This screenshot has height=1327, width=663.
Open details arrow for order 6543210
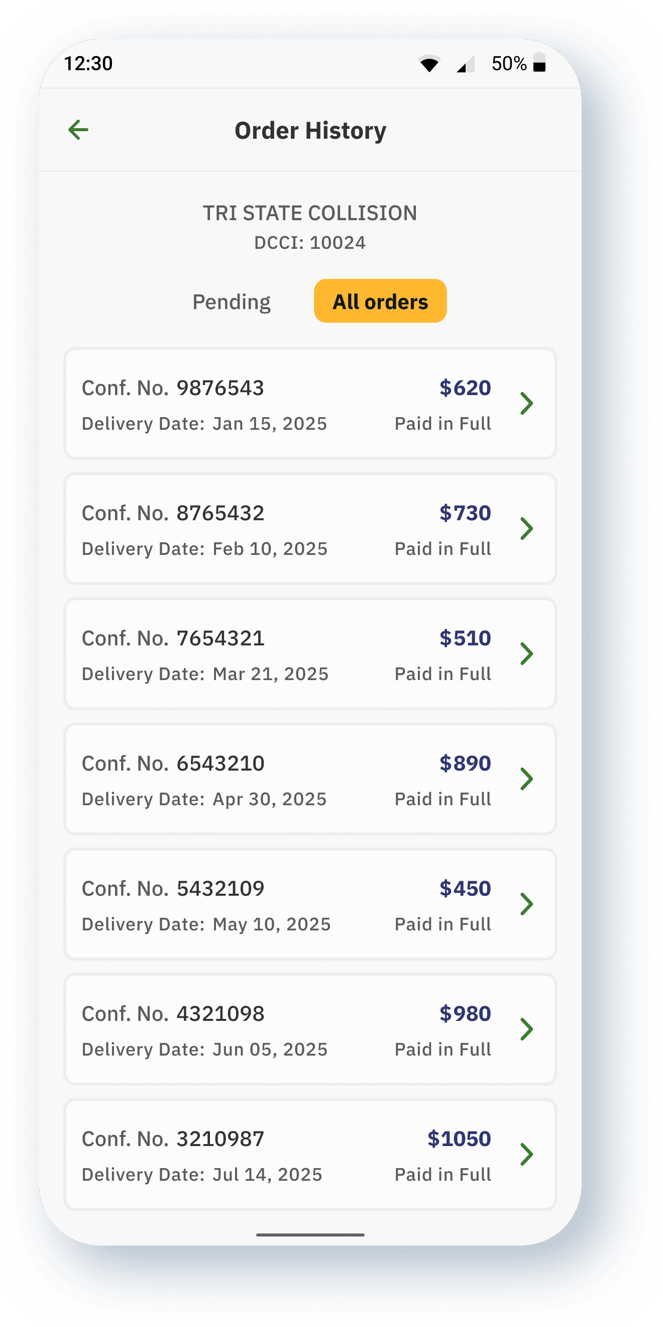pyautogui.click(x=526, y=779)
